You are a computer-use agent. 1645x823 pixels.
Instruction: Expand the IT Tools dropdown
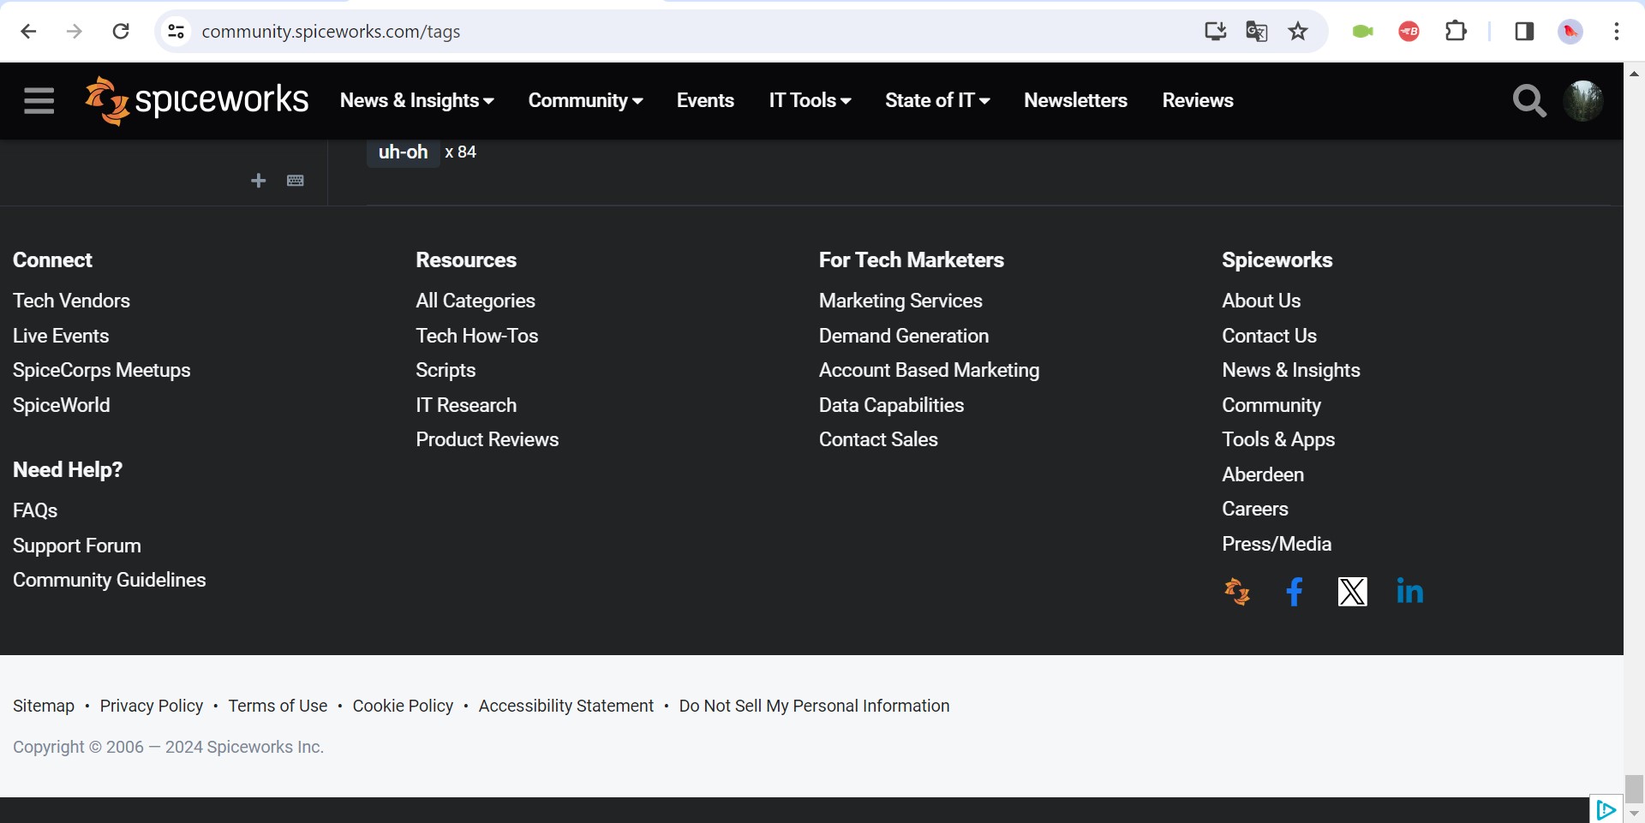(x=810, y=100)
